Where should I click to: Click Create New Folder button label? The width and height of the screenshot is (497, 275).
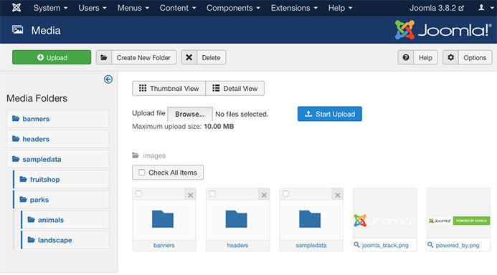pyautogui.click(x=143, y=57)
